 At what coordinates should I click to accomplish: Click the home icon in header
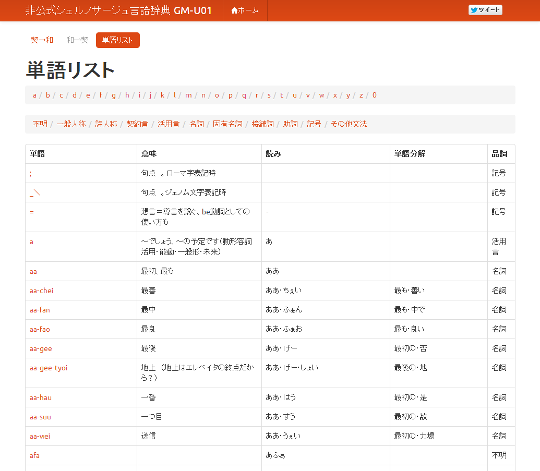tap(235, 10)
